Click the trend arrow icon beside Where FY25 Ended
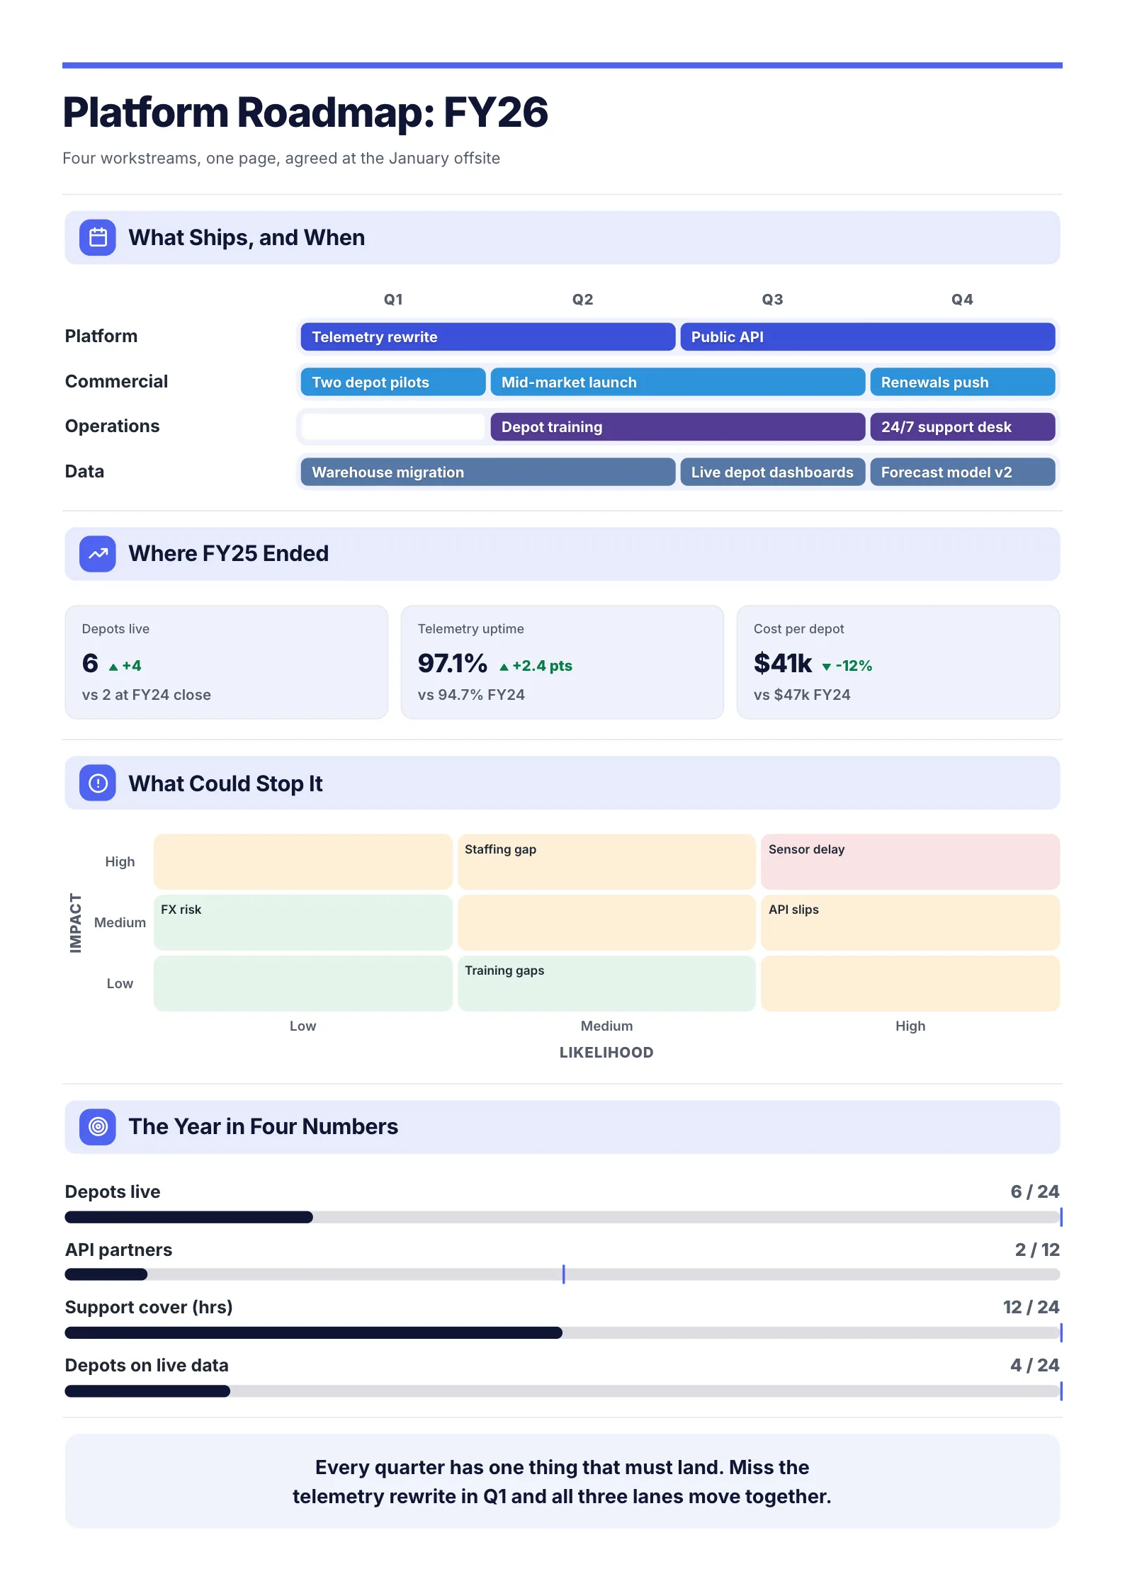The height and width of the screenshot is (1591, 1125). click(98, 554)
